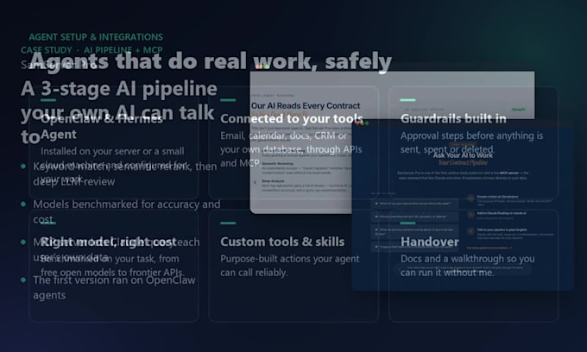Select the "A 3-stage AI pipeline" headline
The image size is (587, 352).
click(119, 89)
